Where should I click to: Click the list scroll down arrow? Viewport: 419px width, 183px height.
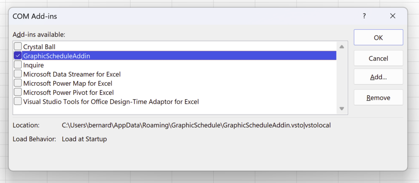(x=342, y=109)
